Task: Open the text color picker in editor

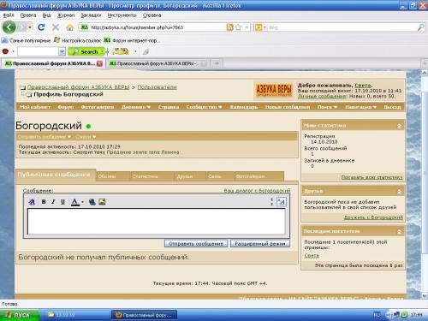Action: click(75, 202)
